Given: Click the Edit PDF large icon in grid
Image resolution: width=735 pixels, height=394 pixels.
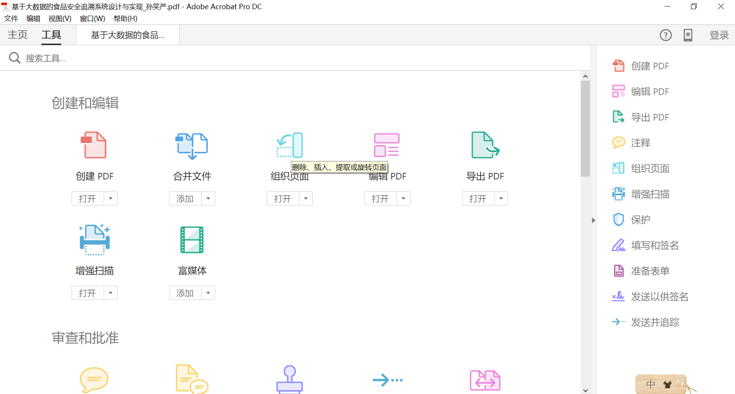Looking at the screenshot, I should coord(387,145).
